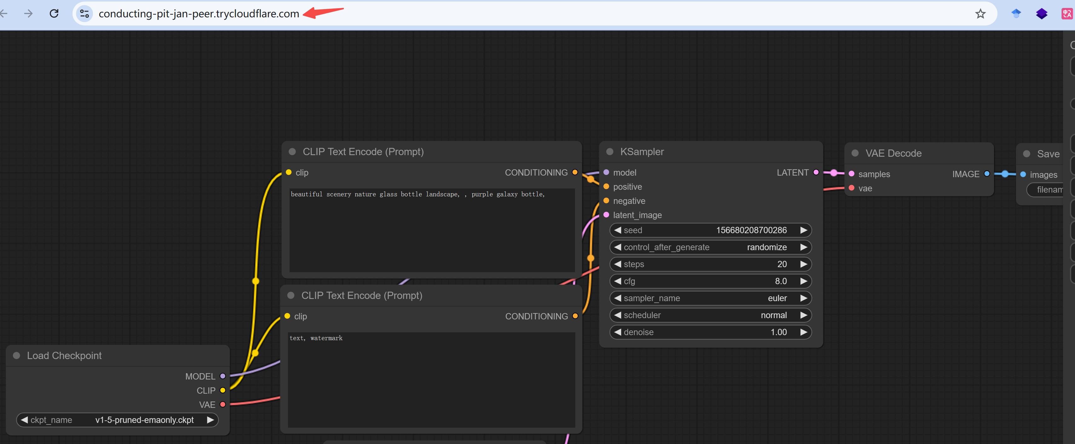
Task: Collapse the Load Checkpoint node via its dot
Action: pos(17,356)
